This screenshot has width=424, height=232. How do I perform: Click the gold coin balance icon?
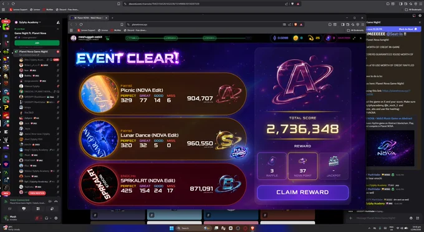tap(296, 38)
